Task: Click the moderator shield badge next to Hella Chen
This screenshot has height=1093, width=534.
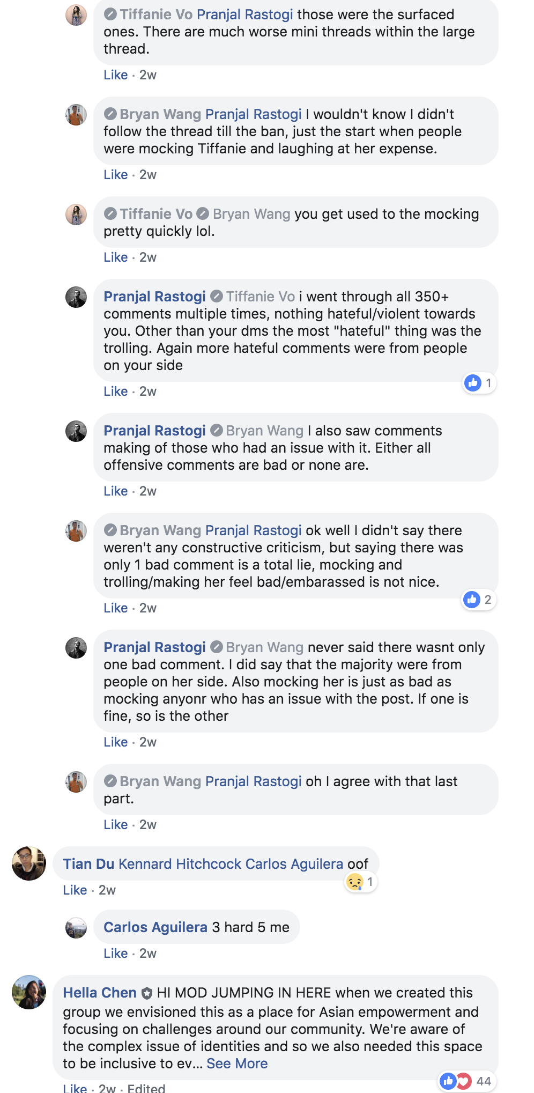Action: coord(146,993)
